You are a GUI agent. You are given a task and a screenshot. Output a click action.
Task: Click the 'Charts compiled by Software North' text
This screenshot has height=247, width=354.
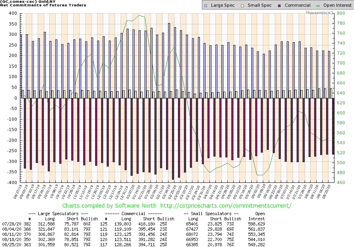coord(112,206)
